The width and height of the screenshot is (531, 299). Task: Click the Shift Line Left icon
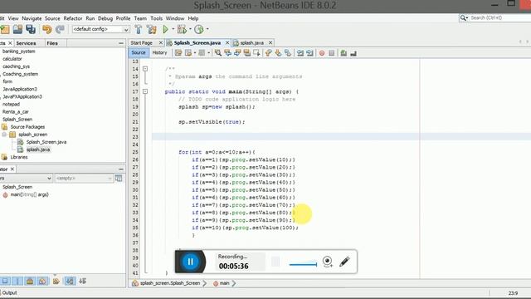(x=300, y=53)
